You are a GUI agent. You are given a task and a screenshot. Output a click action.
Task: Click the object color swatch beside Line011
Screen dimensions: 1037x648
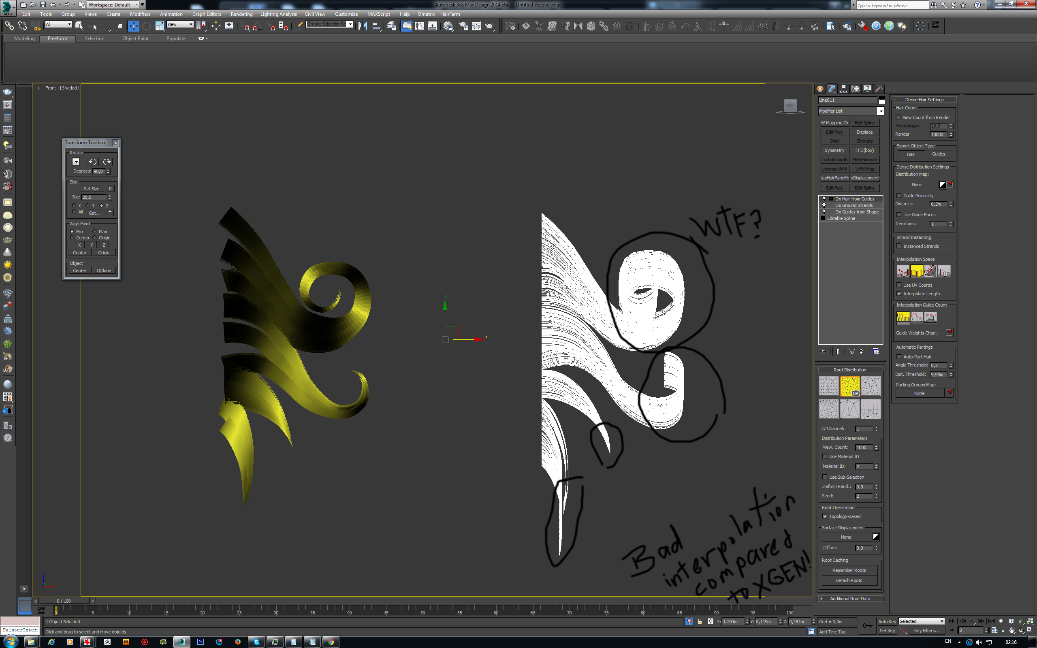881,100
